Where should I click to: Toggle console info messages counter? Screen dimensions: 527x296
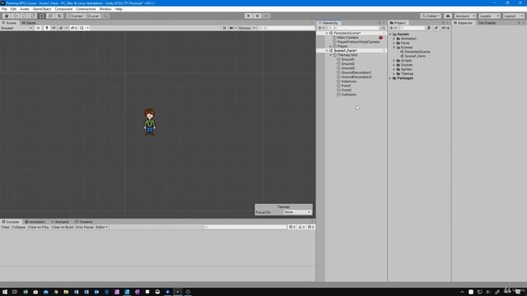292,227
